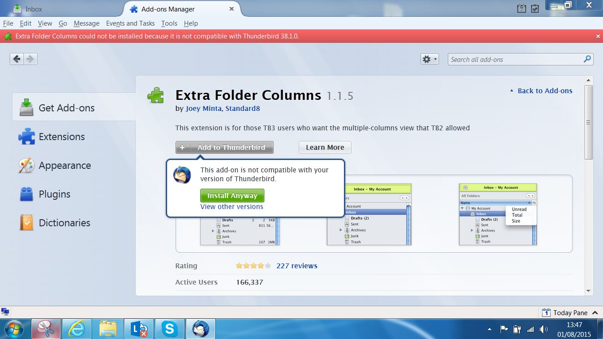Select the Appearance category
Image resolution: width=603 pixels, height=339 pixels.
tap(74, 165)
